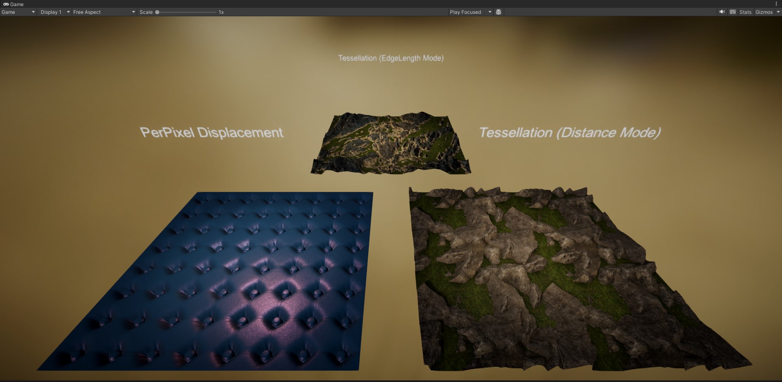This screenshot has height=382, width=782.
Task: Open the Display 1 dropdown
Action: point(54,12)
